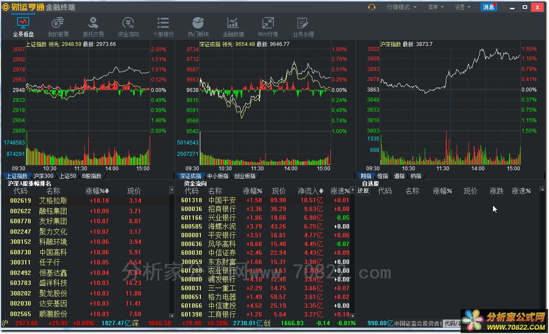The height and width of the screenshot is (334, 549).
Task: Switch to the 上证50 chart tab
Action: coord(67,176)
